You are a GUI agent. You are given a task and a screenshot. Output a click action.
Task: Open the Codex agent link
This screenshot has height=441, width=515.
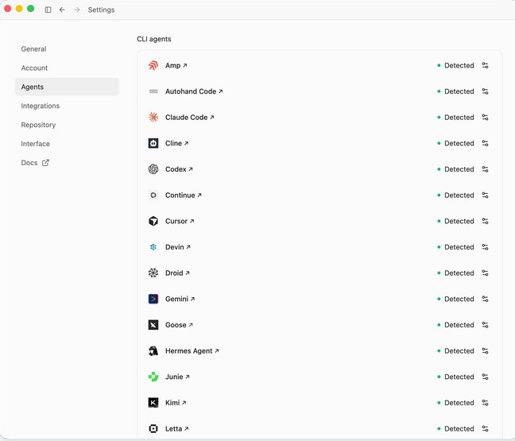179,169
